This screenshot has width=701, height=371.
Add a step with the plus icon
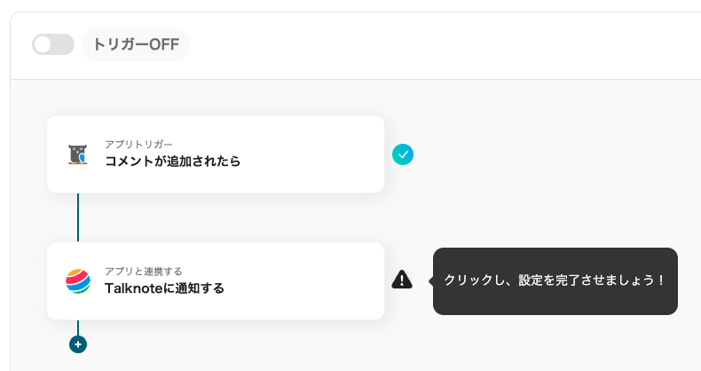pyautogui.click(x=78, y=344)
